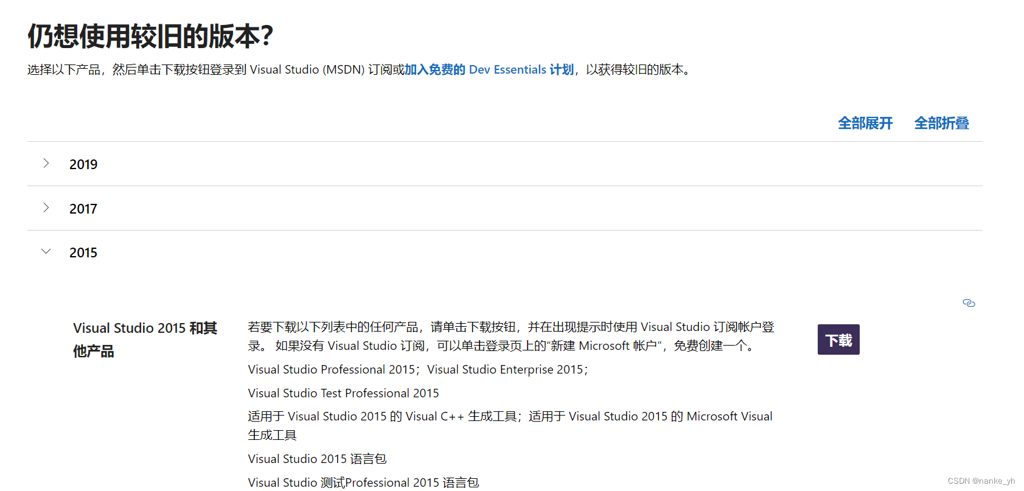The height and width of the screenshot is (491, 1024).
Task: Click Visual Studio 测试Professional 2015 语言包 line
Action: click(363, 482)
